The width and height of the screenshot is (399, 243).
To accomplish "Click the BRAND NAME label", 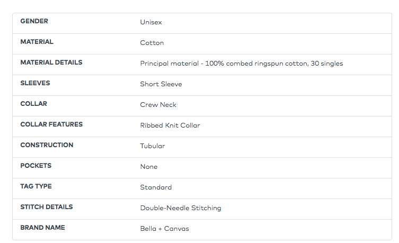I will tap(42, 228).
